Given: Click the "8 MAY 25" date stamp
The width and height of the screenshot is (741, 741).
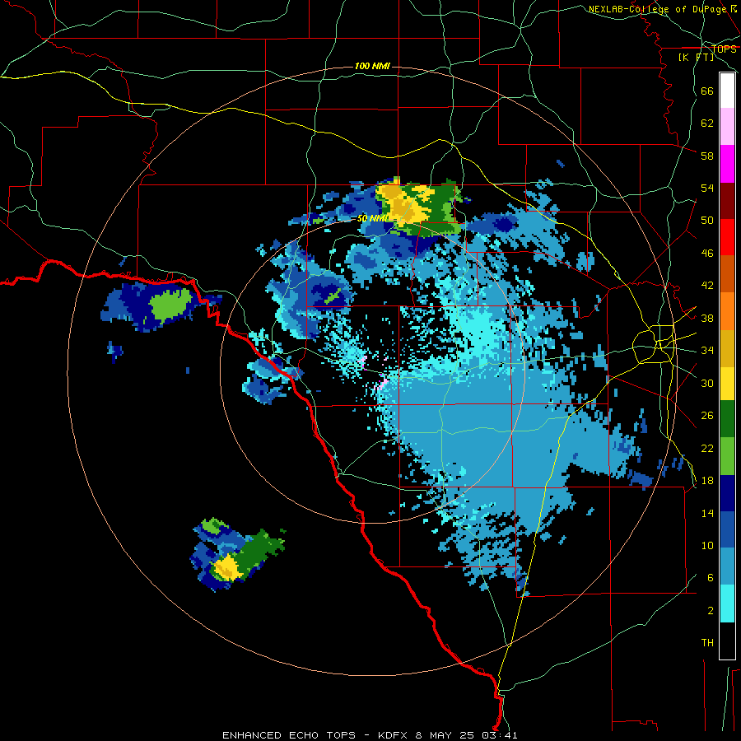Looking at the screenshot, I should point(445,735).
